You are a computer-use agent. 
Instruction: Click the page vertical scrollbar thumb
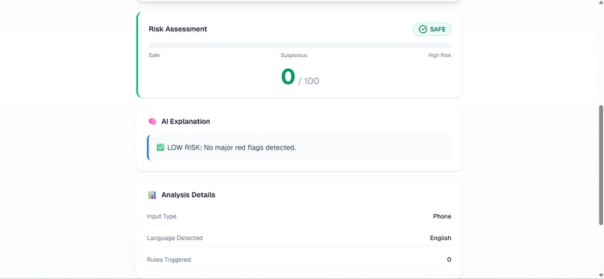click(x=600, y=165)
